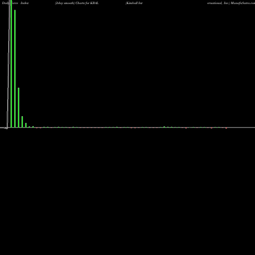Click the 'Charts for KBAL' title text

click(87, 3)
